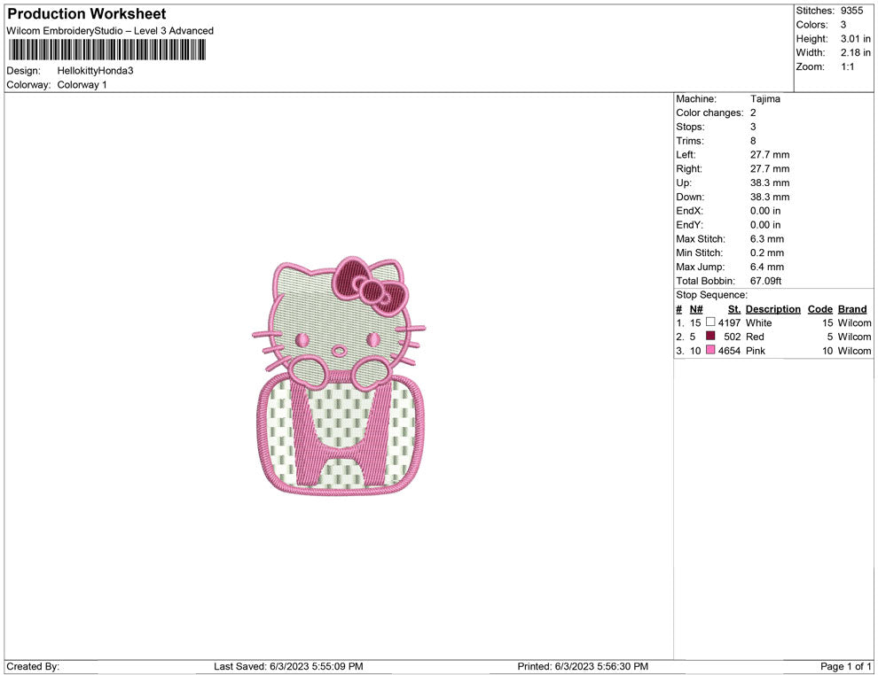
Task: Click the EndY value 0.00 in
Action: tap(765, 225)
